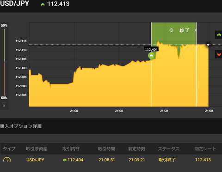Click the 取引時間 column header
Image resolution: width=222 pixels, height=172 pixels.
pos(106,148)
